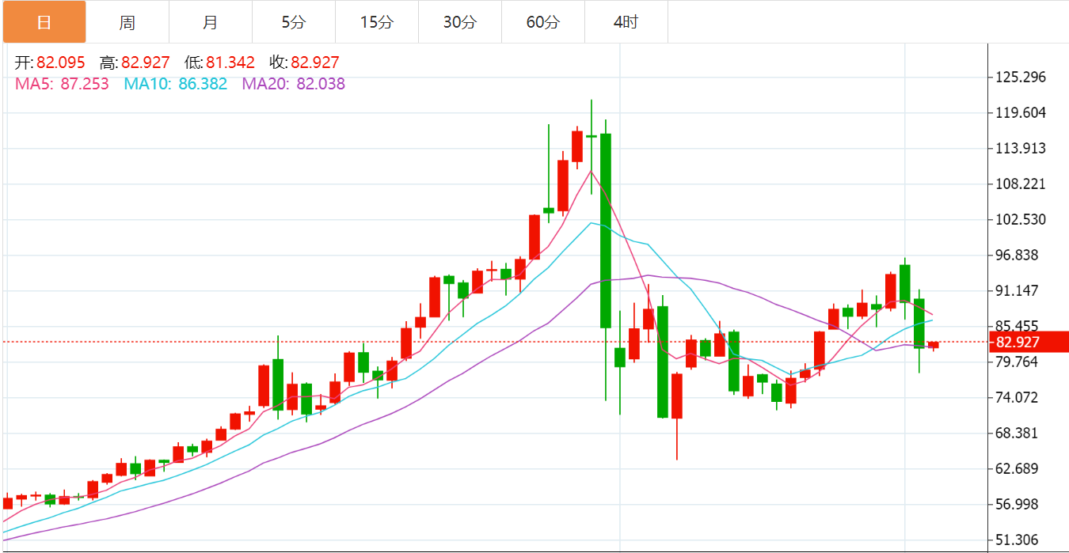Switch to the 周 weekly tab
This screenshot has width=1069, height=553.
(127, 22)
